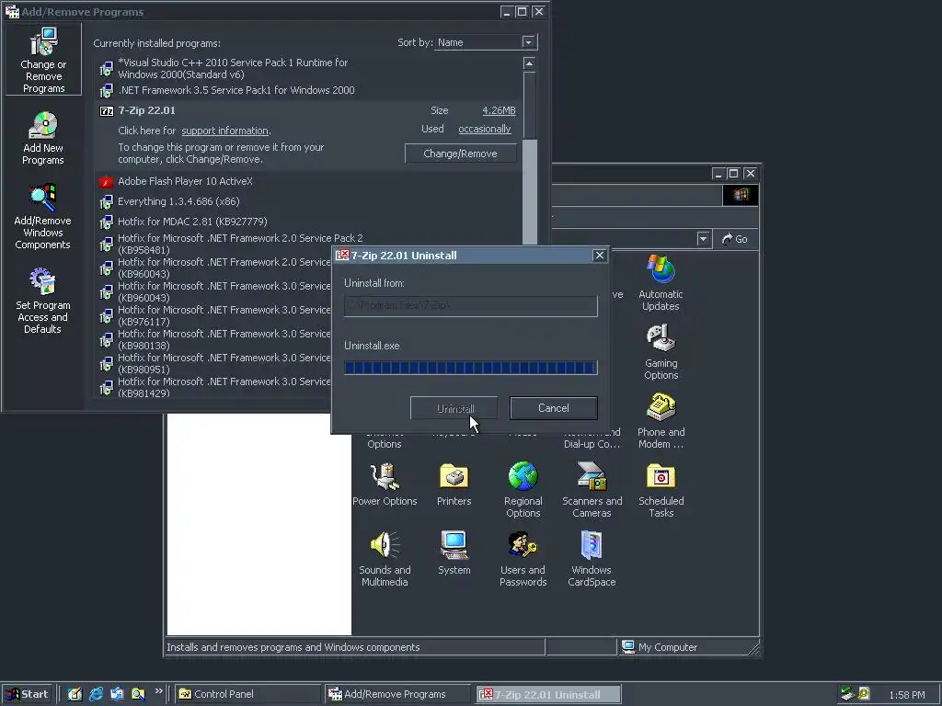Select Change or Remove Programs sidebar icon
942x706 pixels.
click(43, 60)
